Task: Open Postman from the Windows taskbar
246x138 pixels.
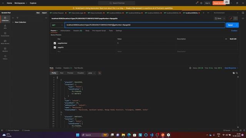Action: [163, 135]
